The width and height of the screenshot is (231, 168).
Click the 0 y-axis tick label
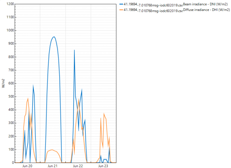12,163
